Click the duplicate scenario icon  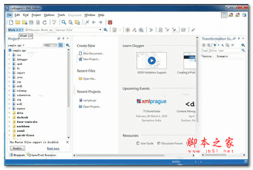point(227,45)
